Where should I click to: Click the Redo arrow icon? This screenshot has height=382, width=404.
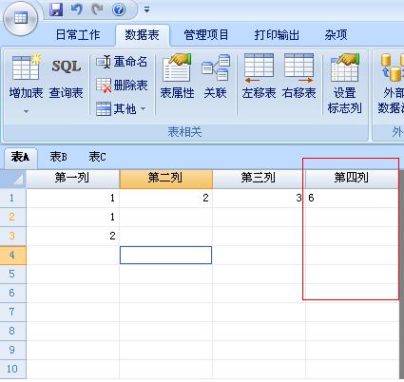(x=97, y=10)
